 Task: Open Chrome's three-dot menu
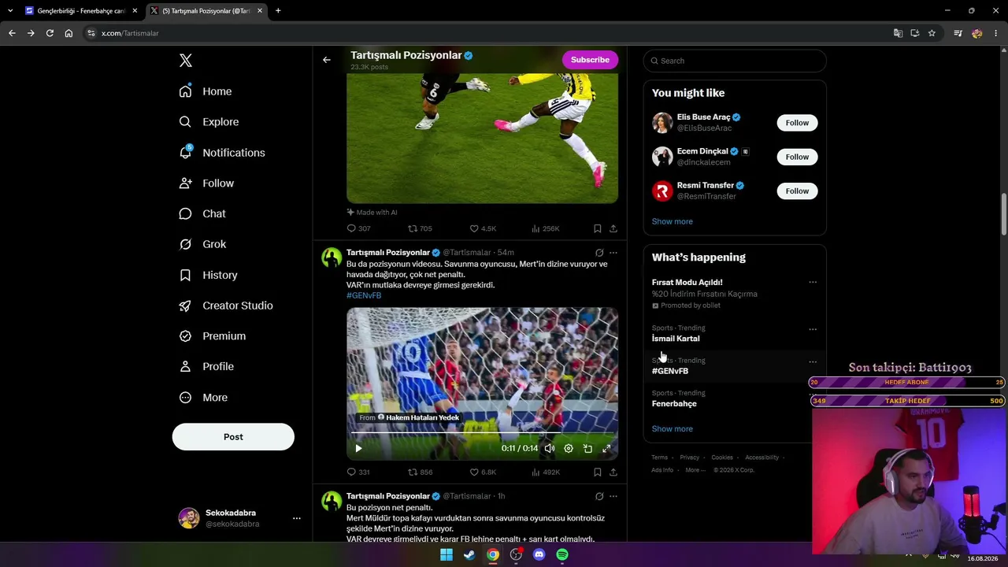point(996,33)
